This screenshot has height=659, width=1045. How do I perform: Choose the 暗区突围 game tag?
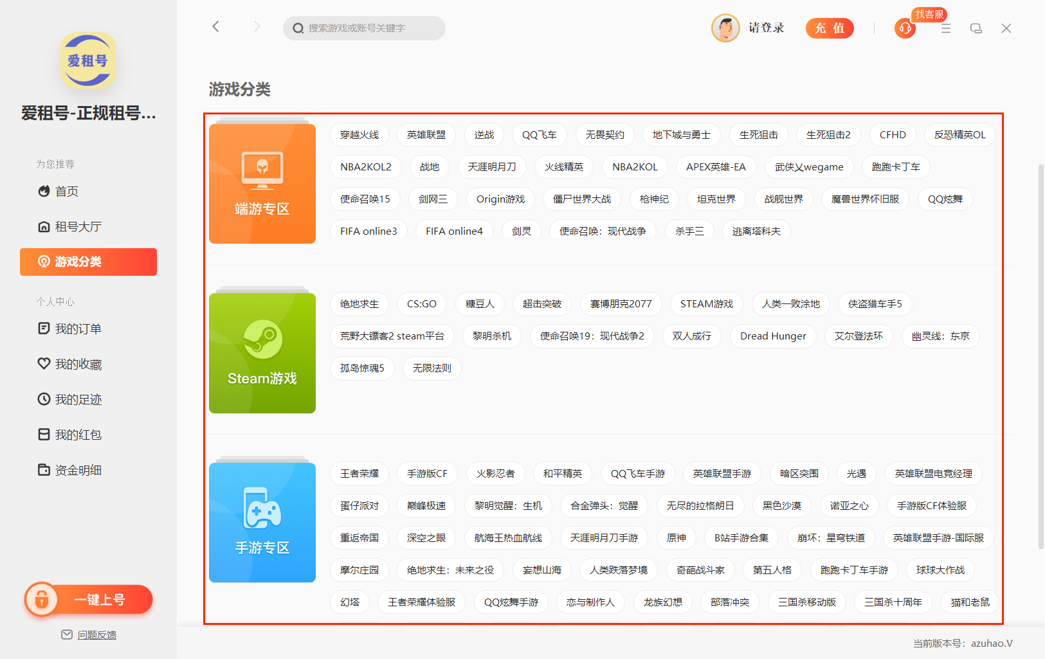799,474
